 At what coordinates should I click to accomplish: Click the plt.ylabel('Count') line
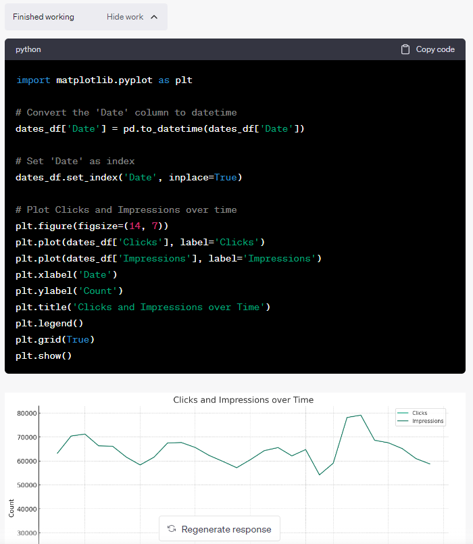[x=70, y=291]
